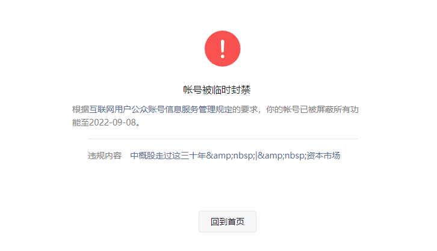The height and width of the screenshot is (251, 437).
Task: Click the ban end date 2022-09-08
Action: tap(113, 122)
